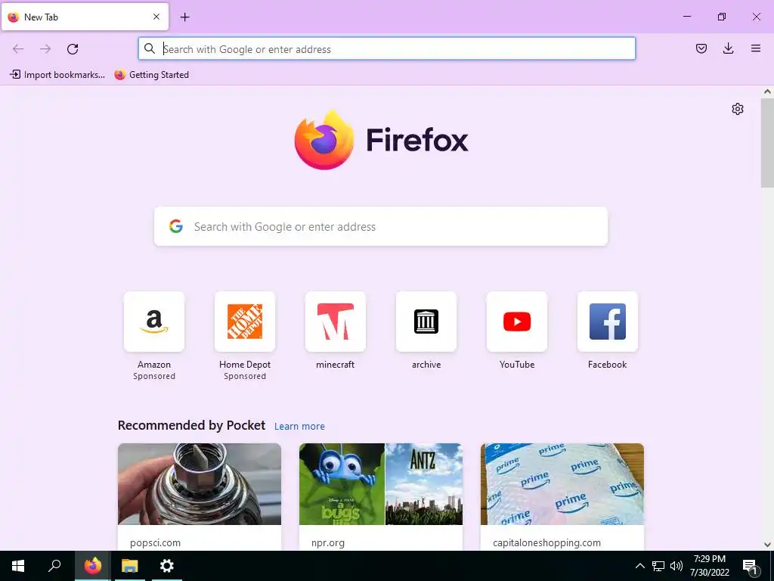Show hidden system tray icons

639,566
